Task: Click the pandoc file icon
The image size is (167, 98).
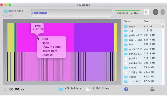Action: click(126, 58)
